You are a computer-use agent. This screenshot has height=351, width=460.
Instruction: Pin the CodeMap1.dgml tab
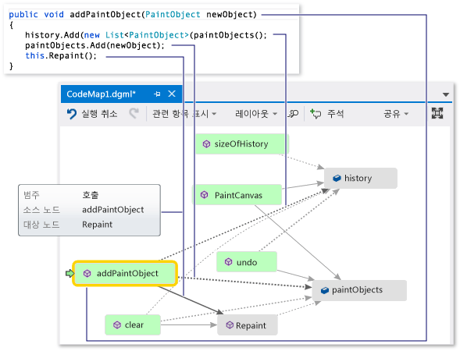click(157, 94)
